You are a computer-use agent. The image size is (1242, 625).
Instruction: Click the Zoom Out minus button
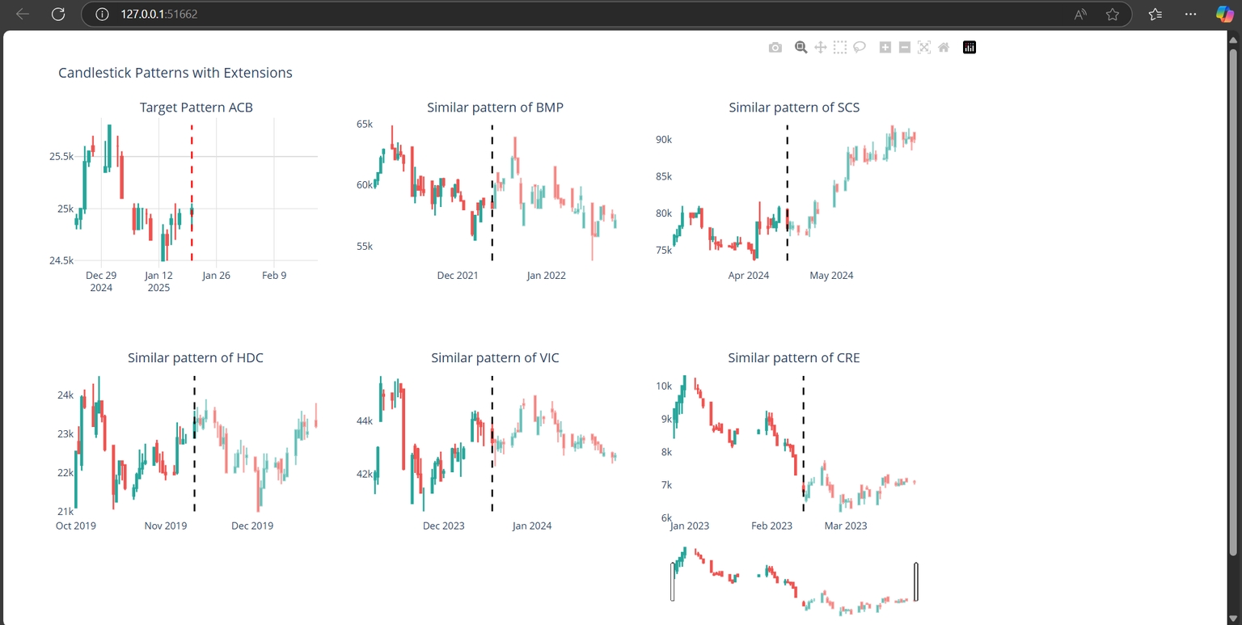tap(905, 48)
